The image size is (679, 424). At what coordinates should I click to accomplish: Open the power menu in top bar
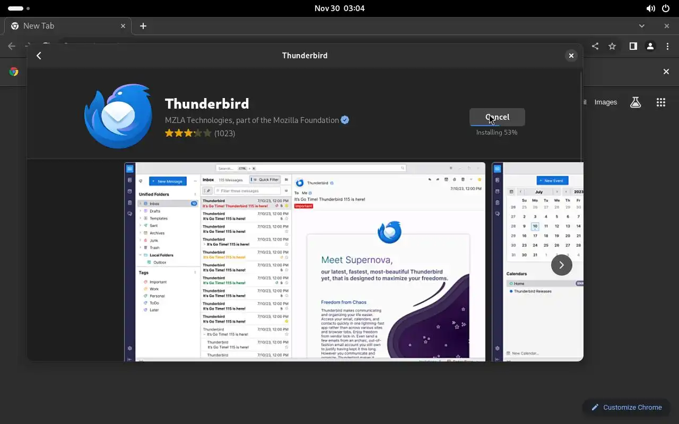point(667,8)
